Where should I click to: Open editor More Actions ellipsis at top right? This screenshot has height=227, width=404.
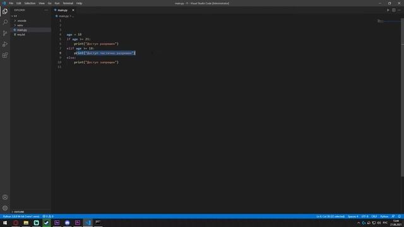click(399, 10)
